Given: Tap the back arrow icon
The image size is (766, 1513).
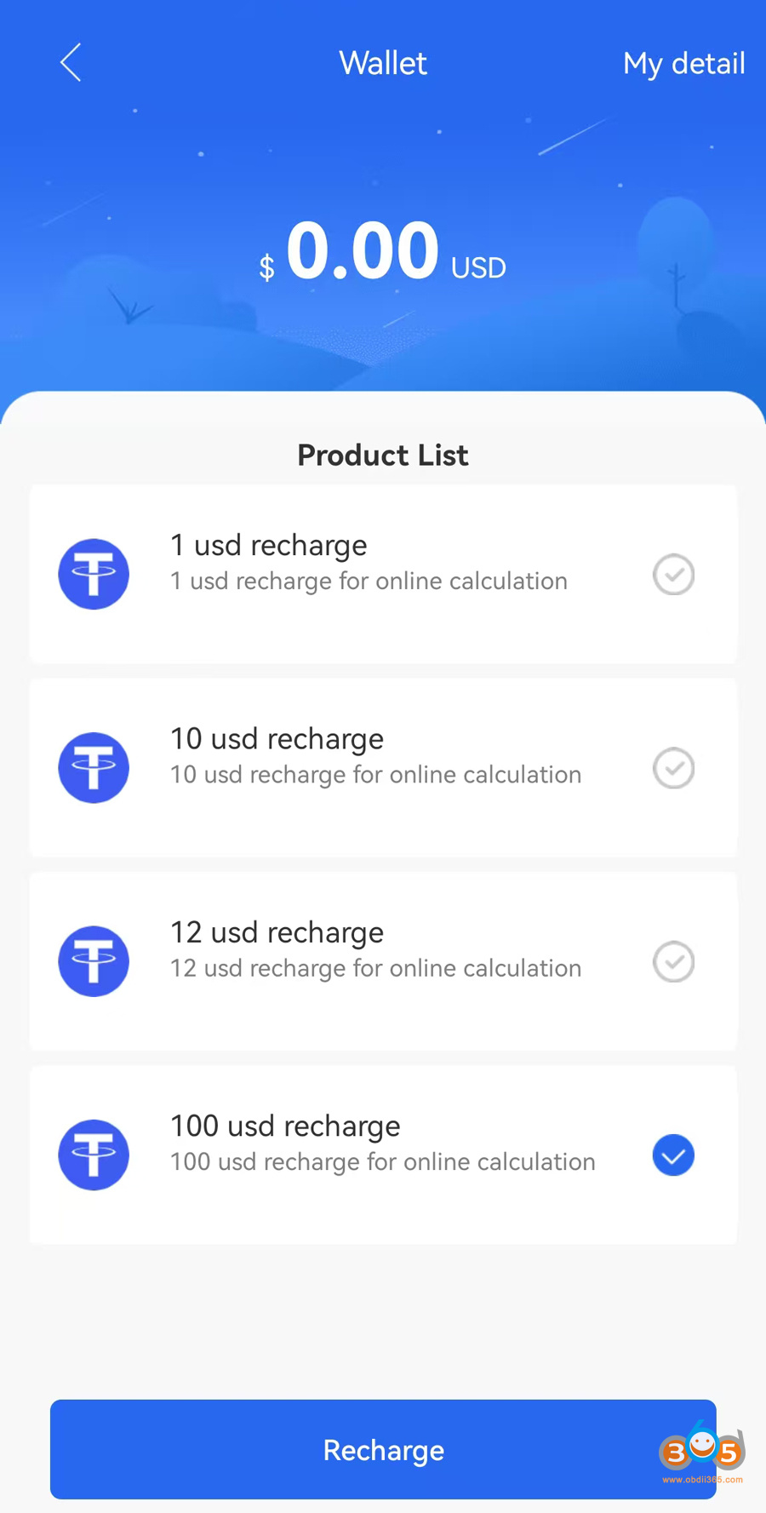Looking at the screenshot, I should (71, 62).
